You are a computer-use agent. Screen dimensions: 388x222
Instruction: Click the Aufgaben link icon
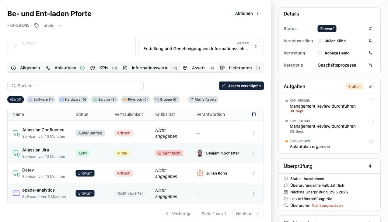[371, 86]
